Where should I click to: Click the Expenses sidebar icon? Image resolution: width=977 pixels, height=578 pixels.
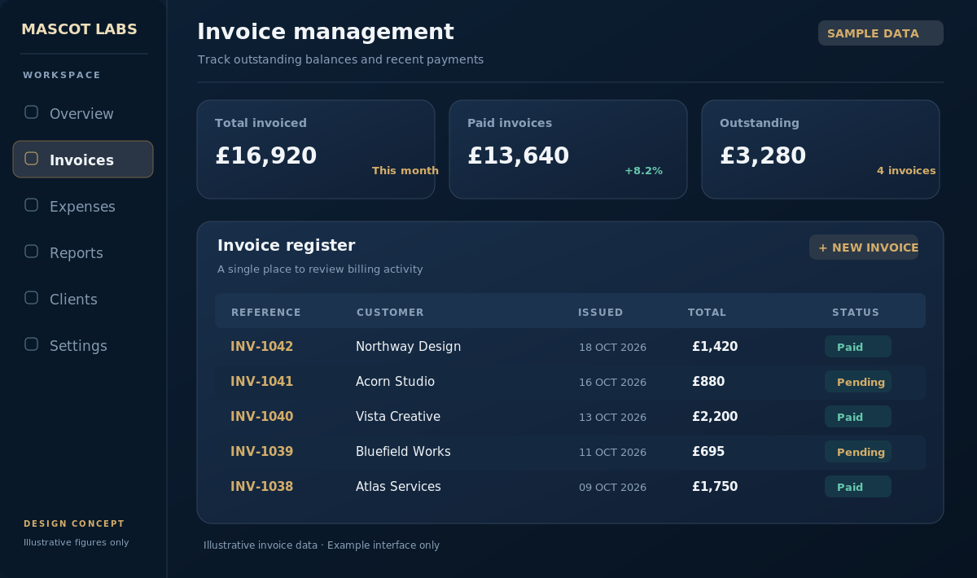31,205
